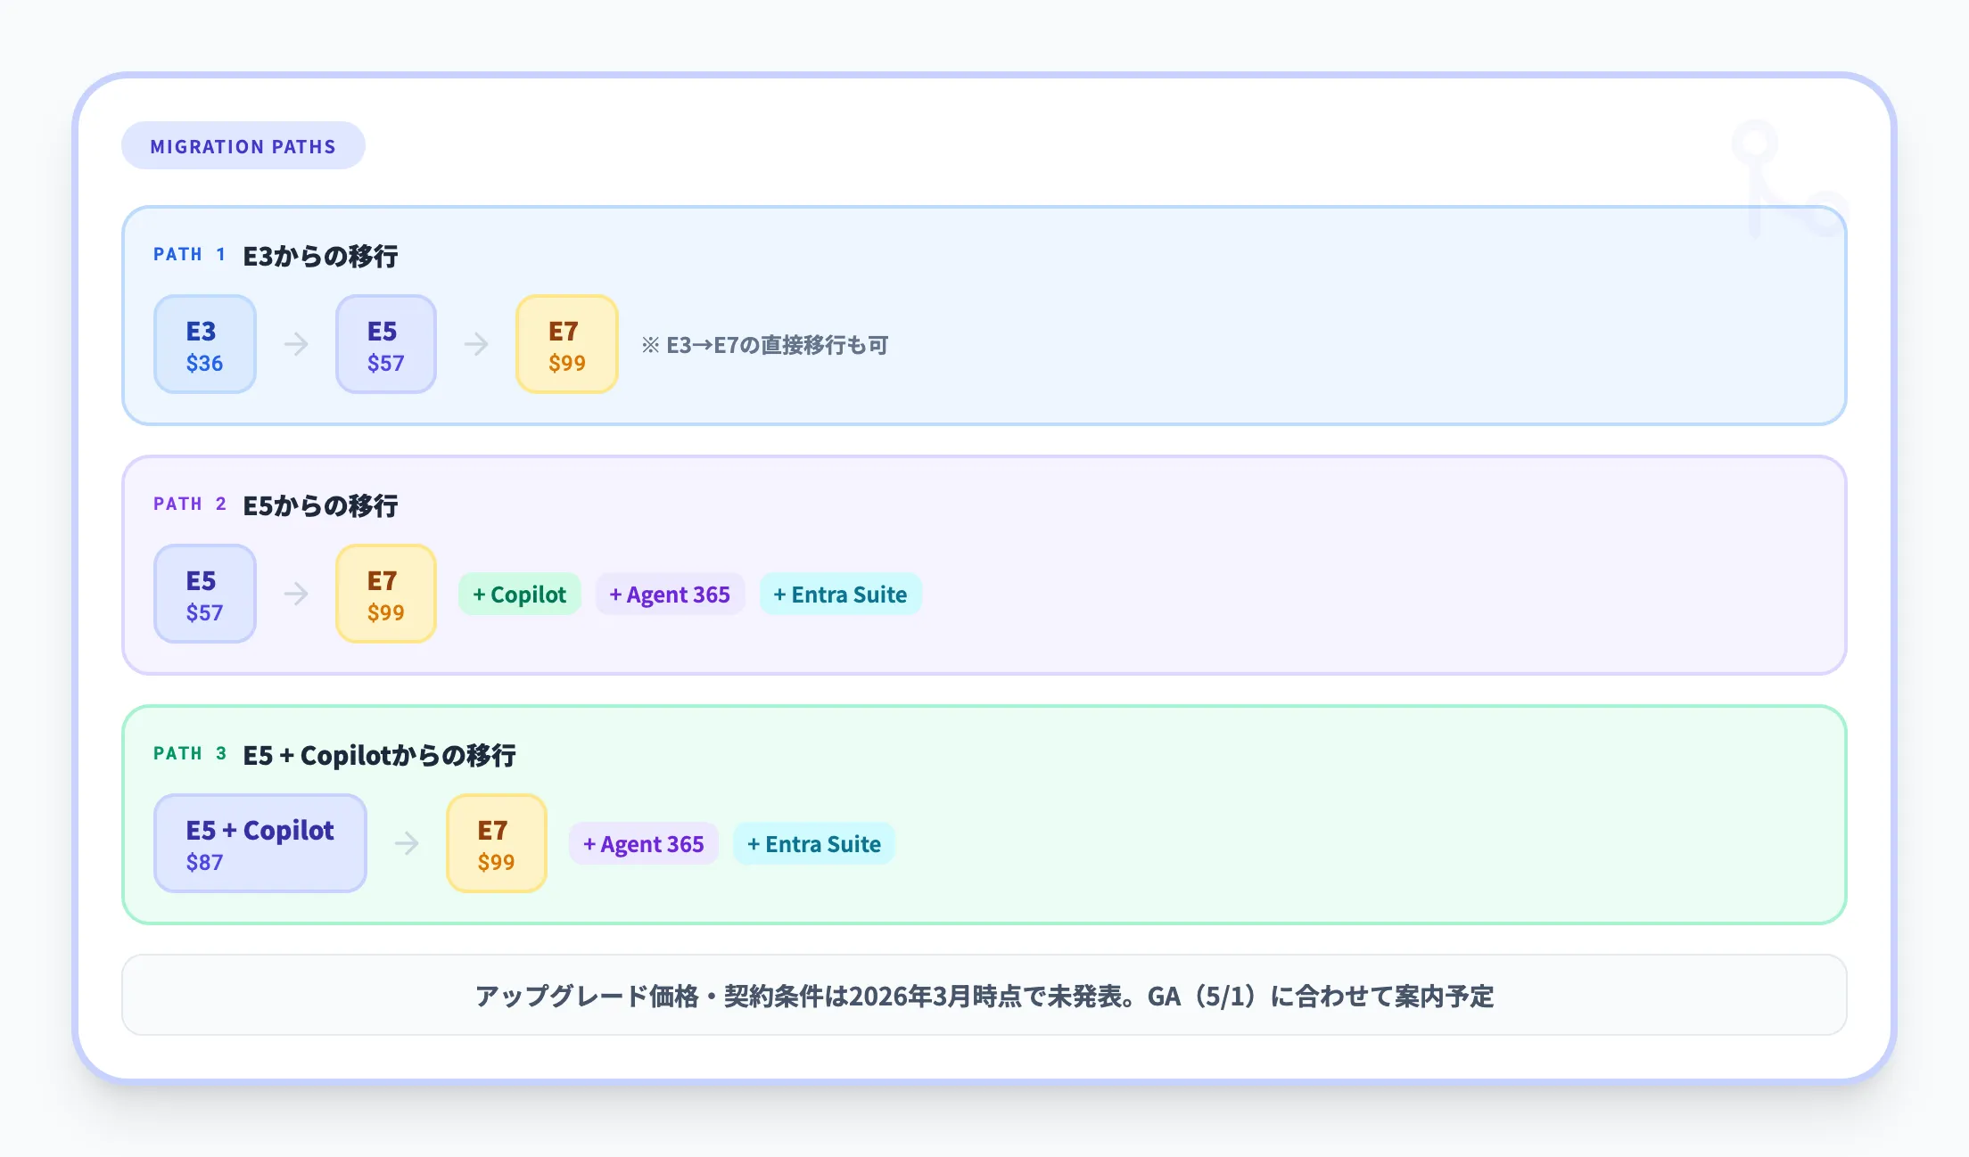
Task: Click the MIGRATION PATHS badge
Action: 243,146
